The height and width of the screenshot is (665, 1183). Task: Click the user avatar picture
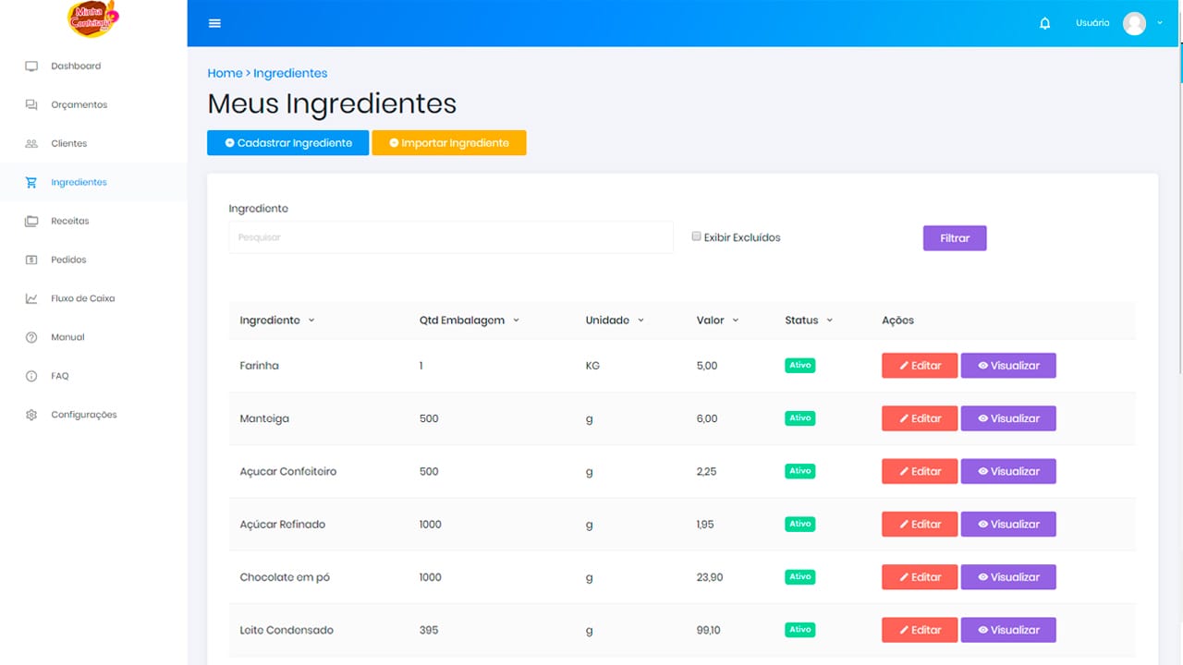point(1134,23)
